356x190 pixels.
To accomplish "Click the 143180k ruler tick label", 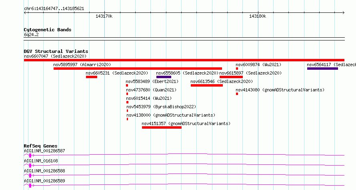I will tap(258, 16).
